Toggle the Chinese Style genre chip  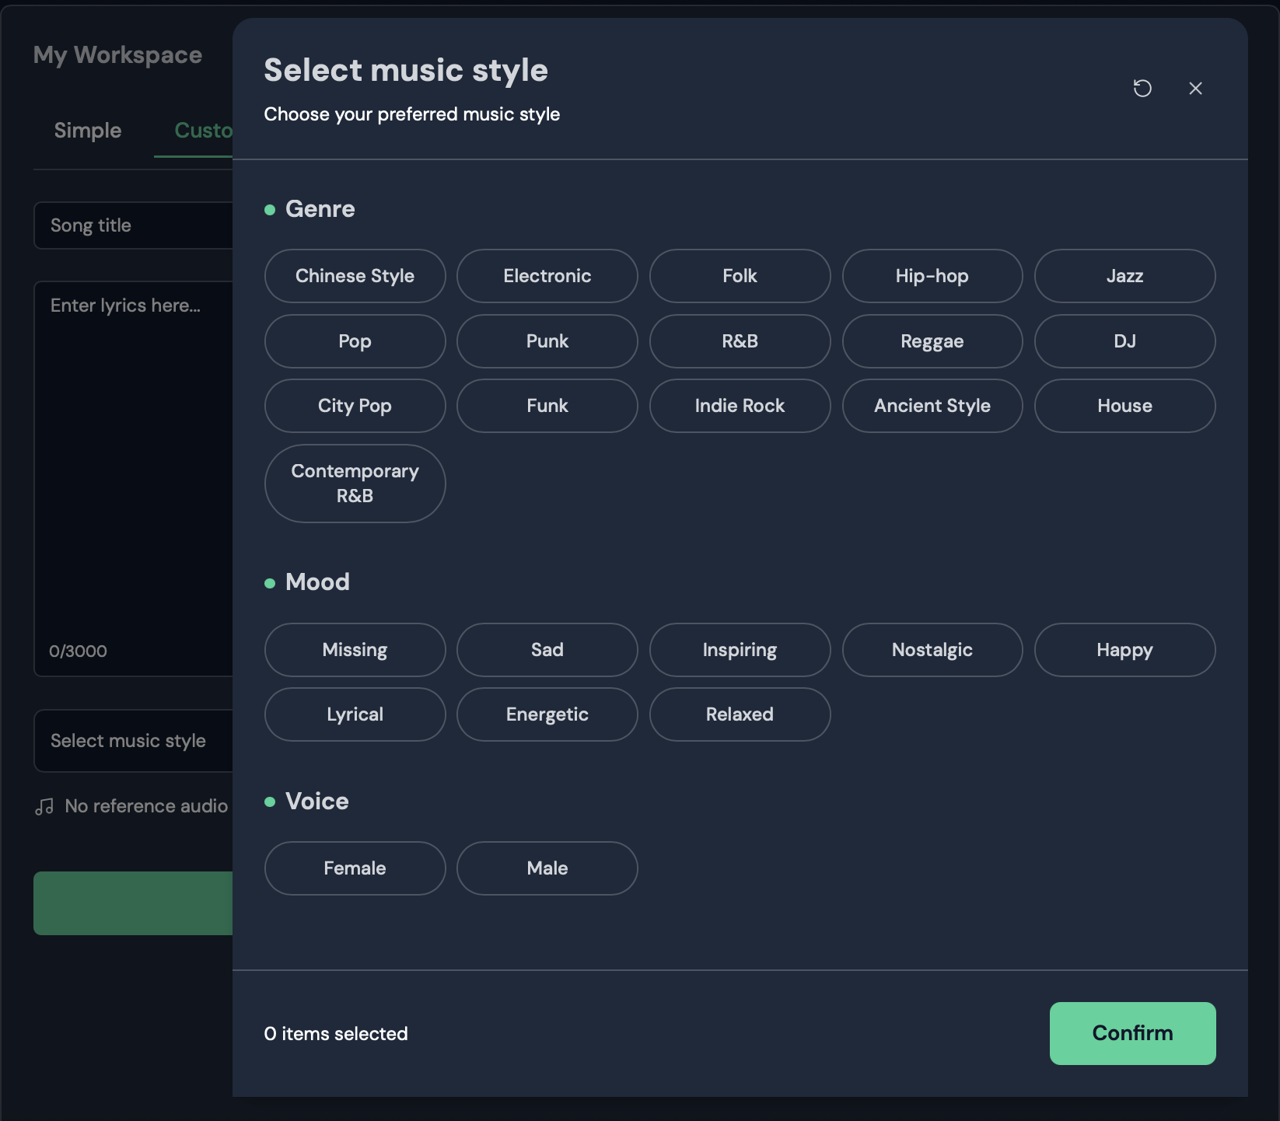[355, 276]
